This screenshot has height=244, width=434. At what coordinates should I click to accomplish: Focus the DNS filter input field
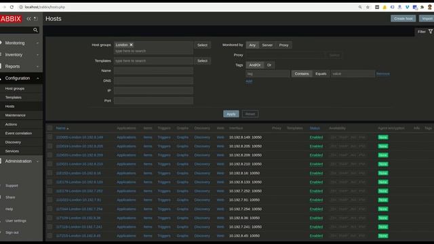tap(154, 81)
